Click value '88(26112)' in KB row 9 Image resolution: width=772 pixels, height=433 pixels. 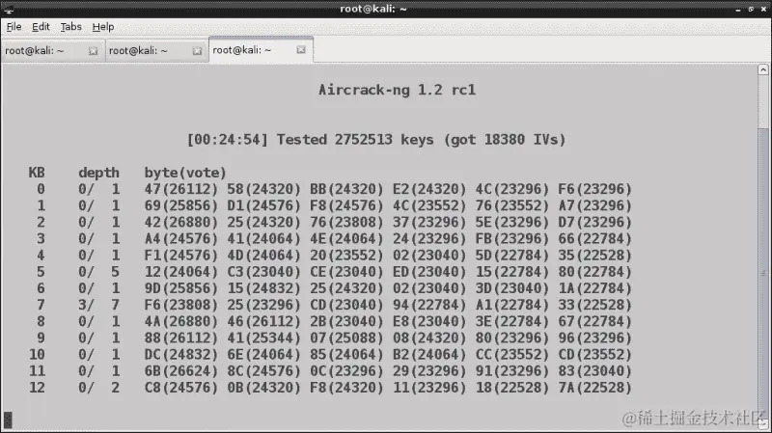tap(180, 338)
